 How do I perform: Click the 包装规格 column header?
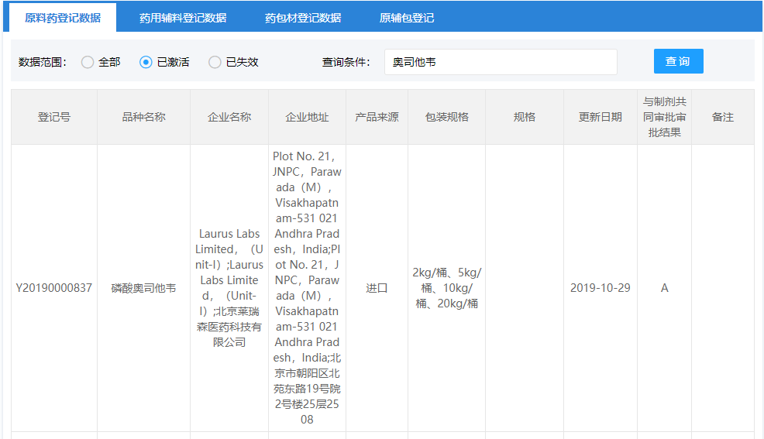coord(446,117)
